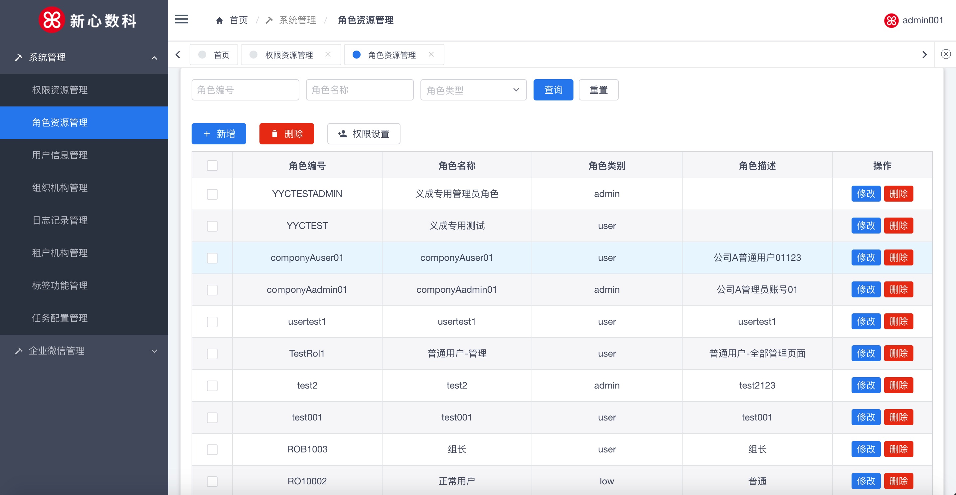Image resolution: width=956 pixels, height=495 pixels.
Task: Close the 权限资源管理 tab with X
Action: 328,55
